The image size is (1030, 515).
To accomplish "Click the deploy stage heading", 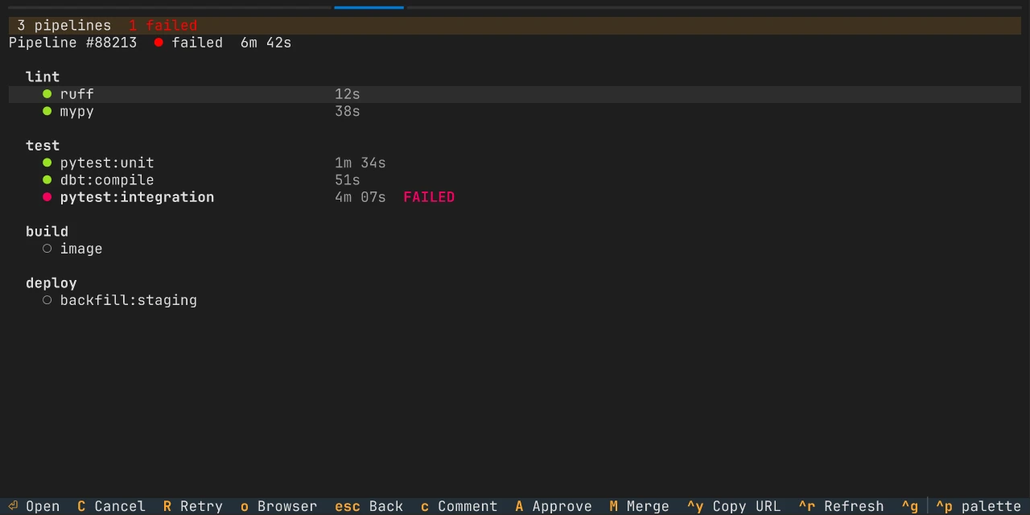I will pyautogui.click(x=51, y=283).
